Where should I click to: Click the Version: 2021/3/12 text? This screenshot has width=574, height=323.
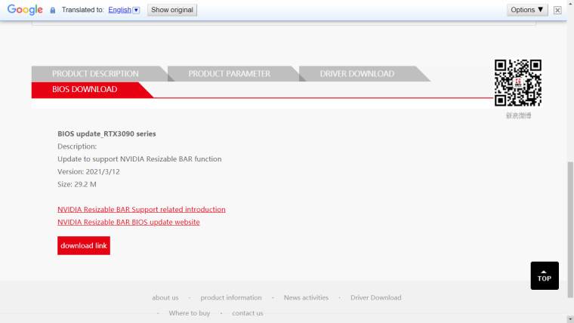[x=88, y=171]
